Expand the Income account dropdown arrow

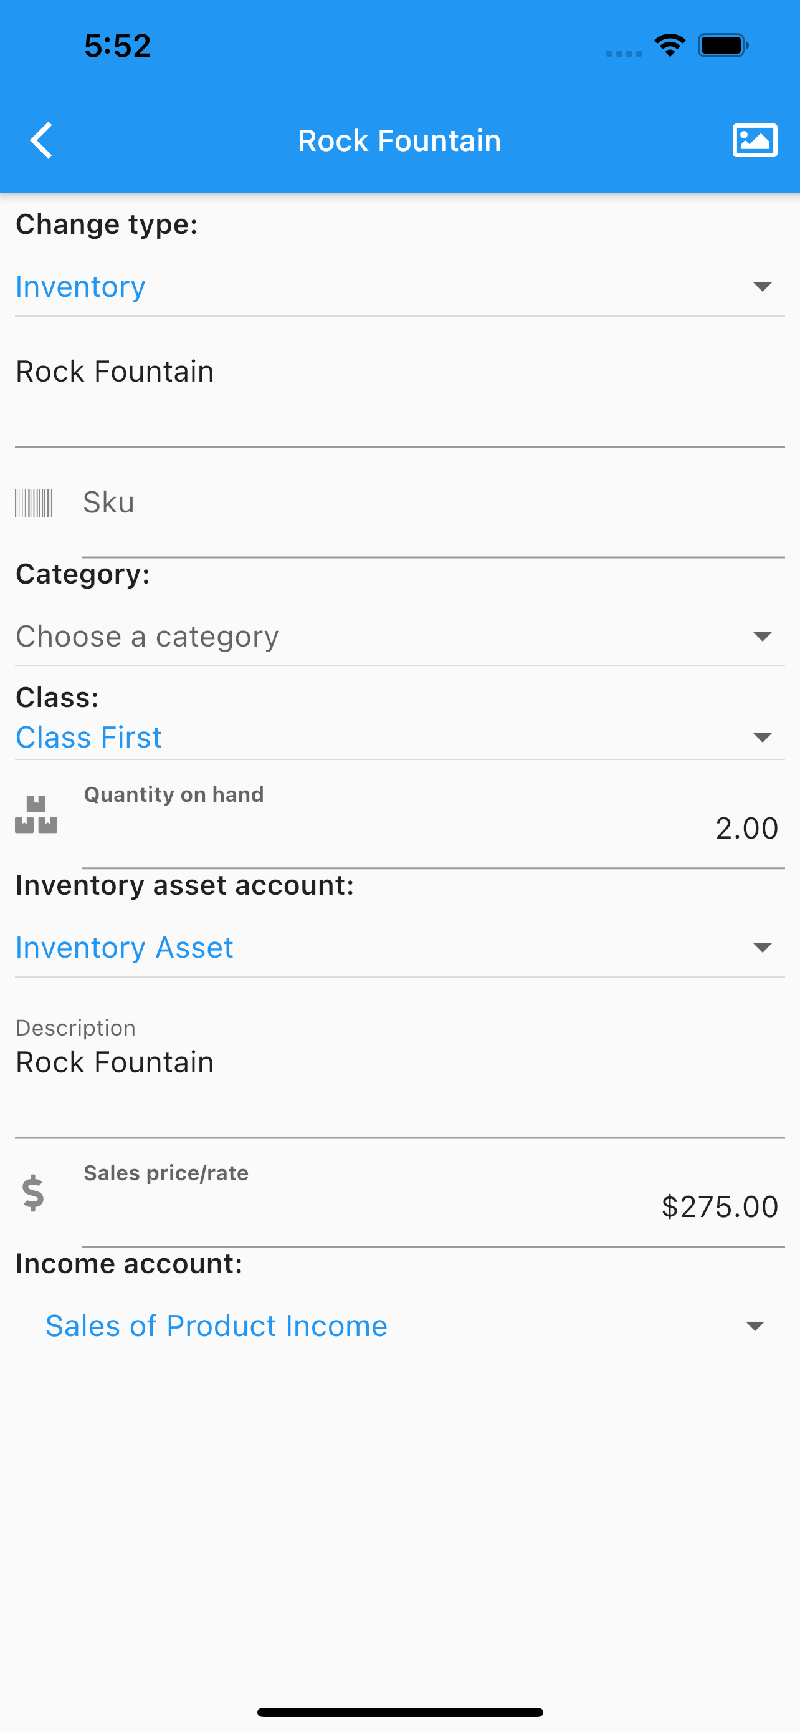click(x=755, y=1326)
